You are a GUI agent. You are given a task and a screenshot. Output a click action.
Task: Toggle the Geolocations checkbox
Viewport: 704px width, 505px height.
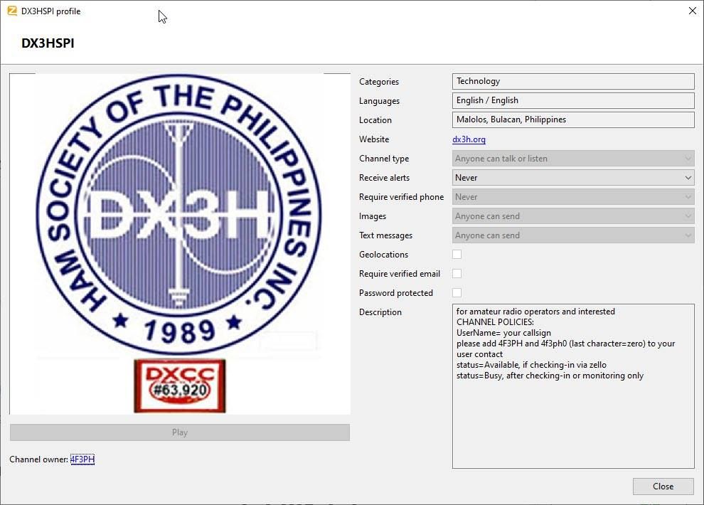pyautogui.click(x=457, y=254)
